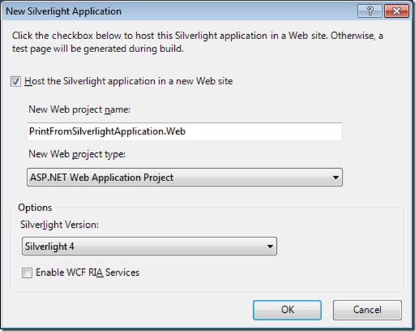Screen dimensions: 416x332
Task: Click the Options group heading
Action: (35, 207)
